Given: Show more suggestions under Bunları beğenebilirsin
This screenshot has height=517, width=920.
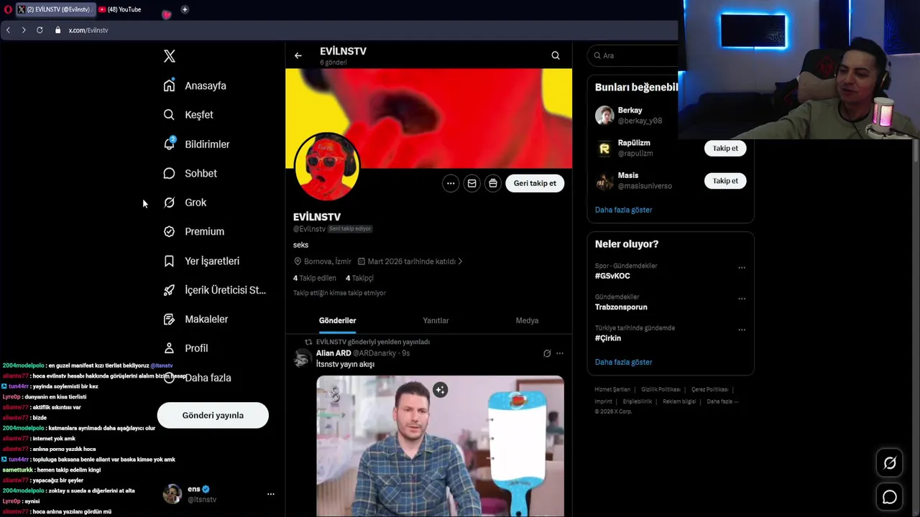Looking at the screenshot, I should pyautogui.click(x=623, y=210).
